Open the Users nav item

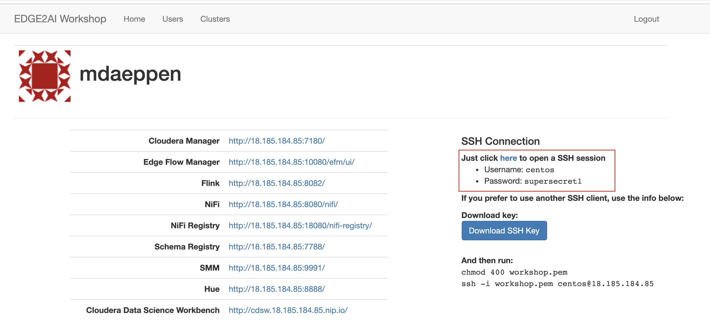[x=173, y=19]
